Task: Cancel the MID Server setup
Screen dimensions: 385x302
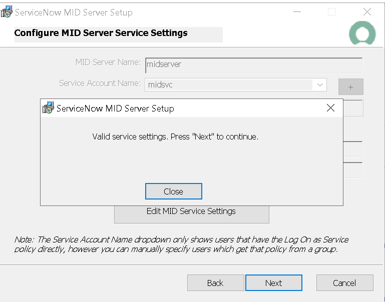Action: [344, 283]
